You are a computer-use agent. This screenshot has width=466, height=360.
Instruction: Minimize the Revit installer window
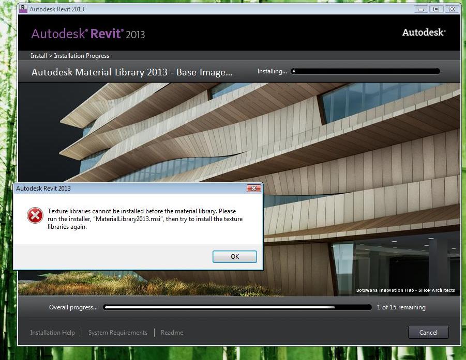(x=421, y=9)
